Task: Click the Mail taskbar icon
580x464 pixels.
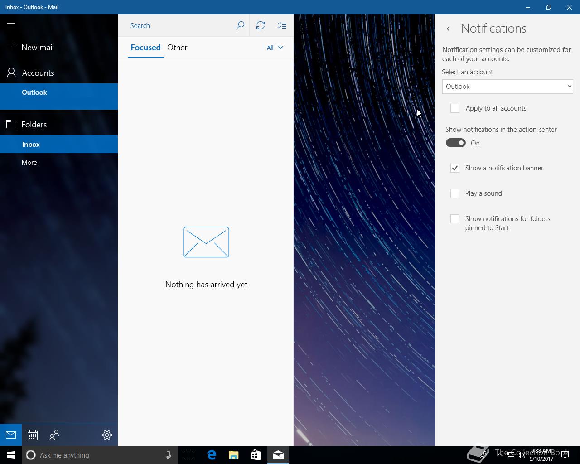Action: click(278, 455)
